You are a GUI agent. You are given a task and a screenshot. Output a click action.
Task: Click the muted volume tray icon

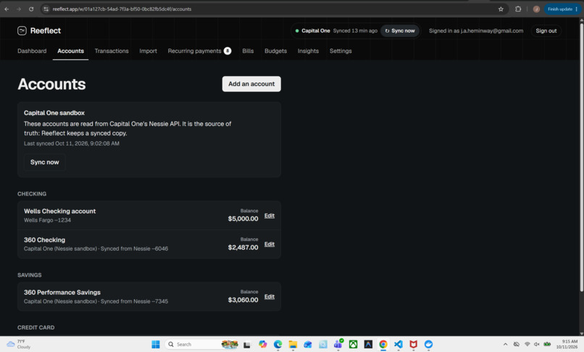[537, 344]
